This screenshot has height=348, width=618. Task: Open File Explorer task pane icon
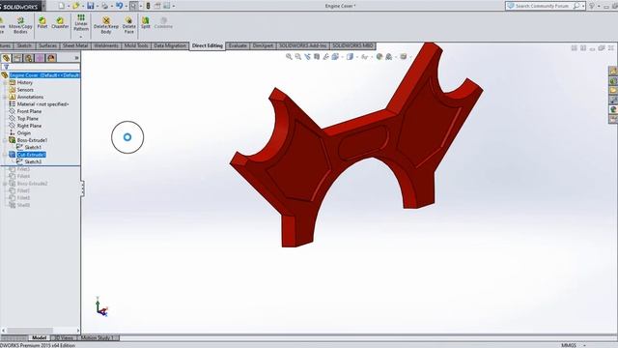(x=613, y=90)
